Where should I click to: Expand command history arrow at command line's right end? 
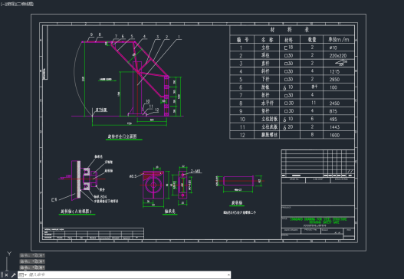[x=228, y=275]
